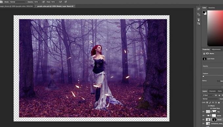Hide the Outer Glow effect
223x127 pixels.
point(211,108)
